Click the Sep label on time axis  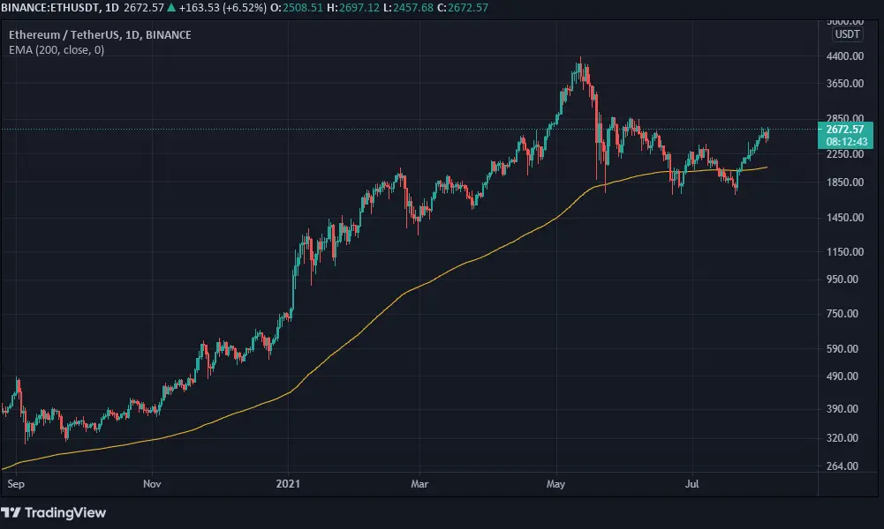click(16, 484)
